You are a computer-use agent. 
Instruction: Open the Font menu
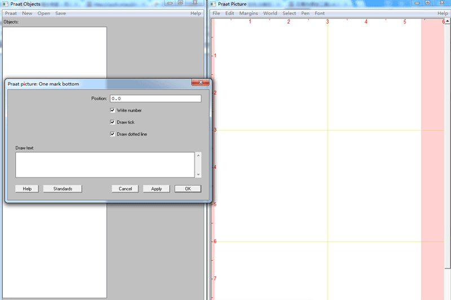320,13
